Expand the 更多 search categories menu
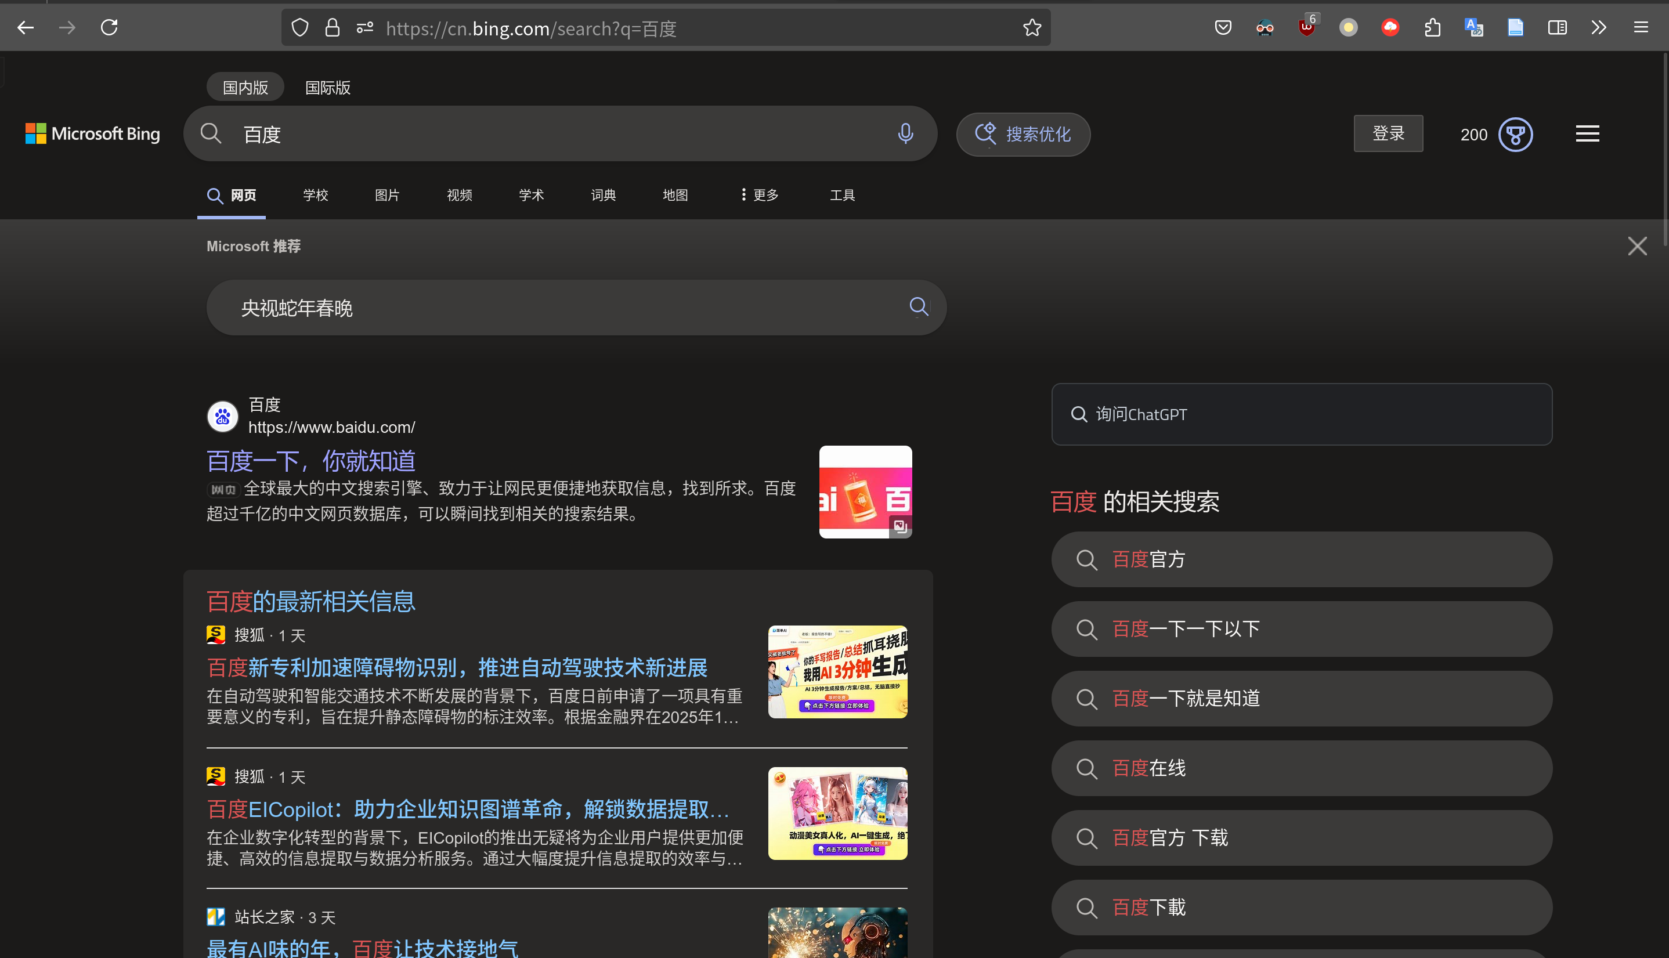 759,195
